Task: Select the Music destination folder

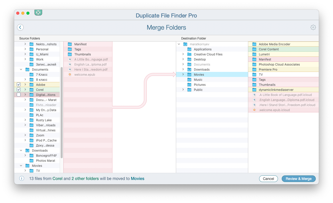Action: point(212,79)
